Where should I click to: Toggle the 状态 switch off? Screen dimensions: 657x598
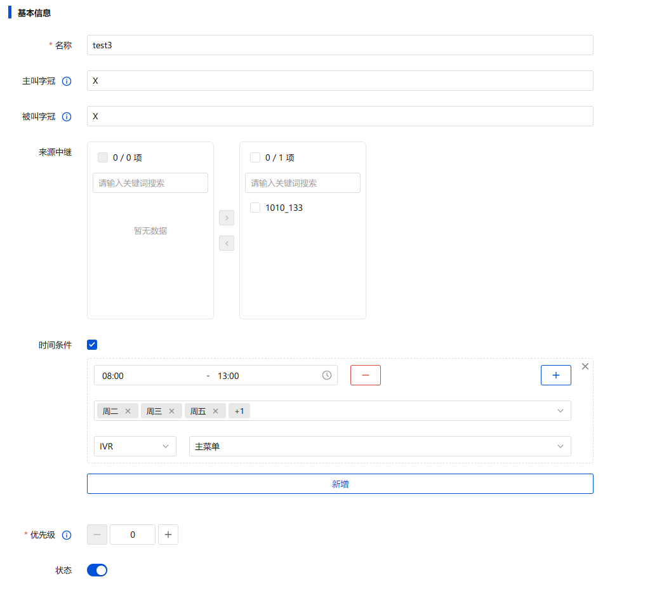pyautogui.click(x=97, y=570)
